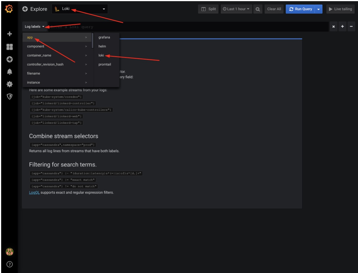The height and width of the screenshot is (273, 358).
Task: Click the "do not match" filter example
Action: pos(63,186)
